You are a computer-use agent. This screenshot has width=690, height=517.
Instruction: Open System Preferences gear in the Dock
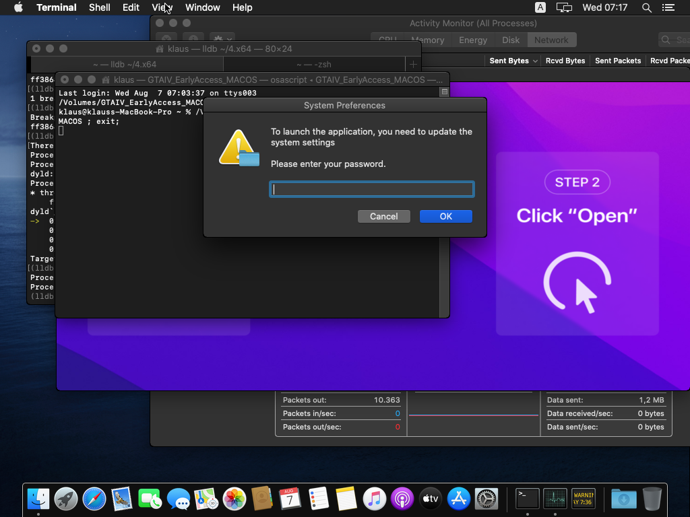coord(486,499)
